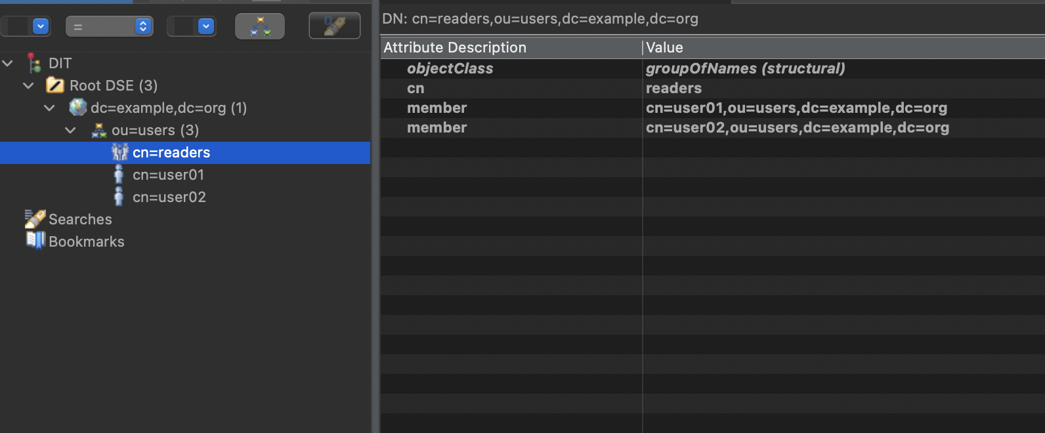Click the Searches icon in tree
This screenshot has height=433, width=1045.
tap(35, 218)
